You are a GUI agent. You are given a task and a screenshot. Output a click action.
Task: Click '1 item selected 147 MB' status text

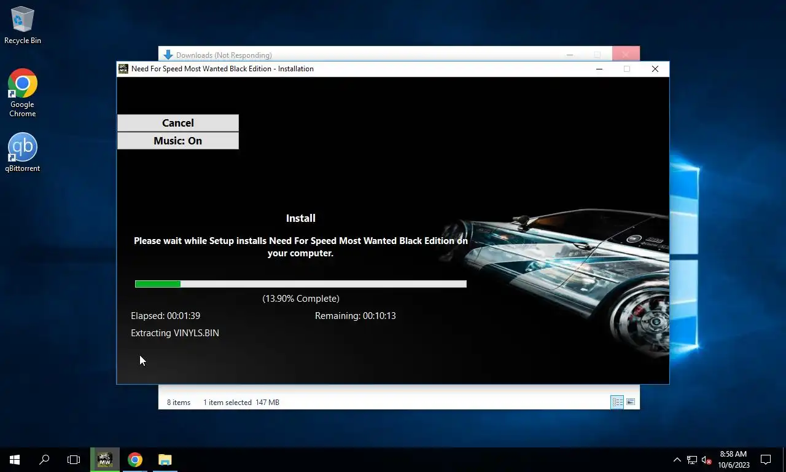click(x=241, y=403)
